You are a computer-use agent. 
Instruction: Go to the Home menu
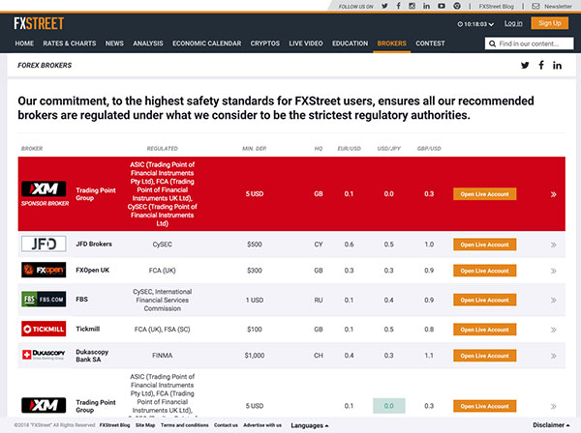pyautogui.click(x=24, y=43)
